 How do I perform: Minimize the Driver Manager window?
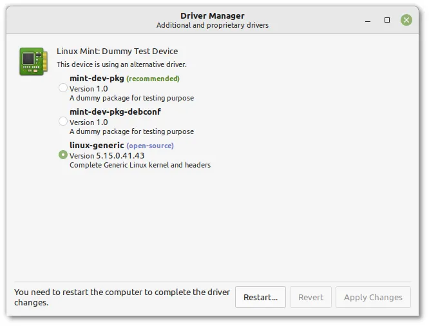point(367,20)
